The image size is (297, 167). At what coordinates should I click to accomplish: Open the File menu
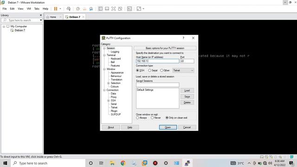click(x=5, y=9)
